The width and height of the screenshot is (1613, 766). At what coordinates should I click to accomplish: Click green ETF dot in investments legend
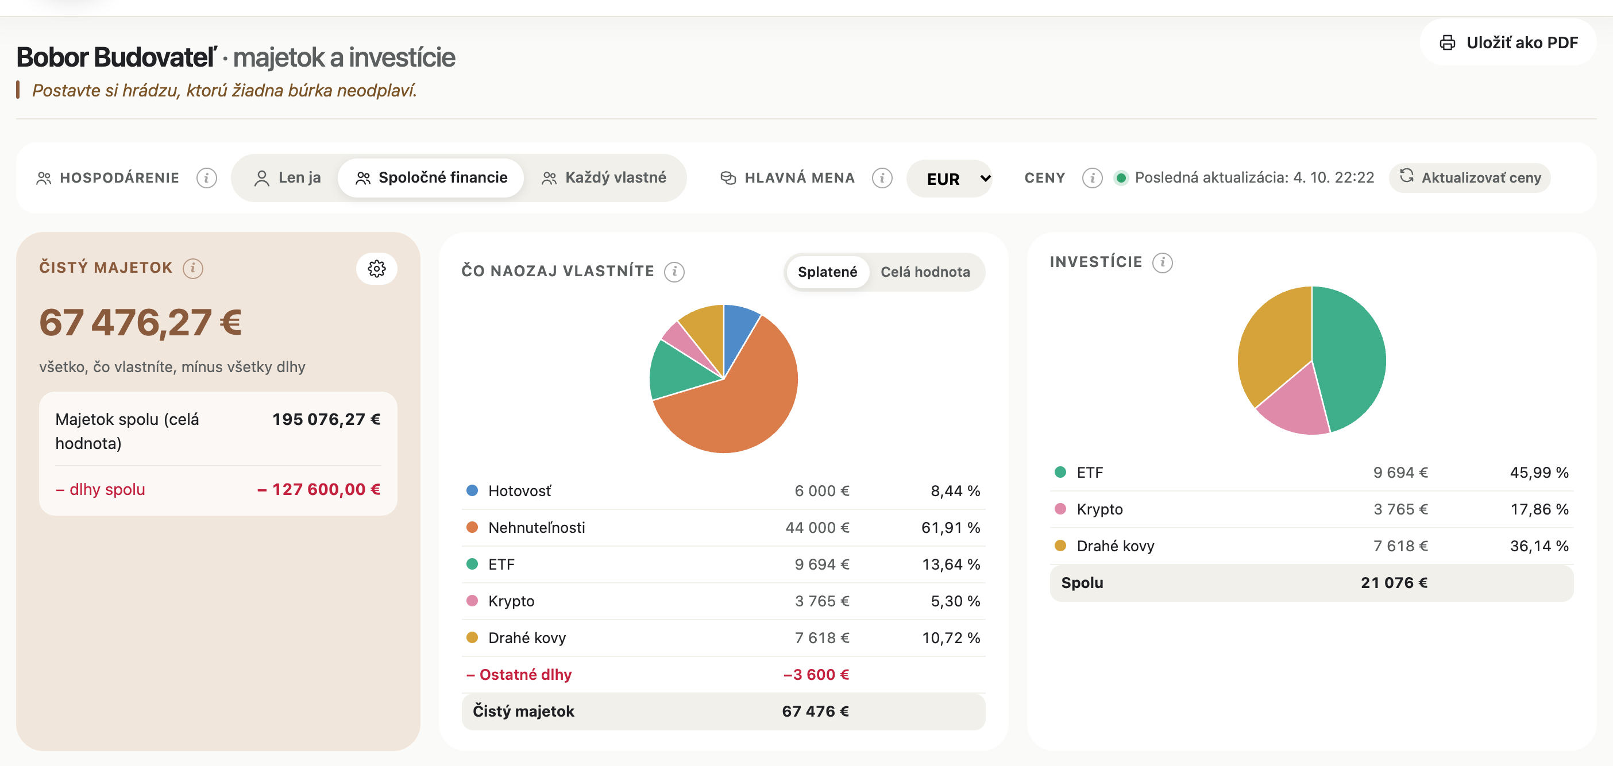click(1060, 472)
